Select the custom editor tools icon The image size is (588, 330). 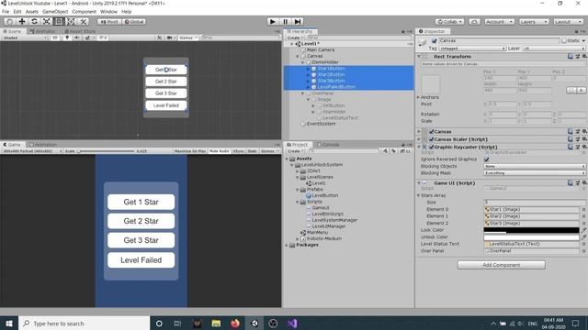[84, 22]
